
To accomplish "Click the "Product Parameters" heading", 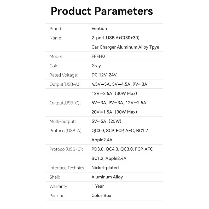I will pos(102,11).
